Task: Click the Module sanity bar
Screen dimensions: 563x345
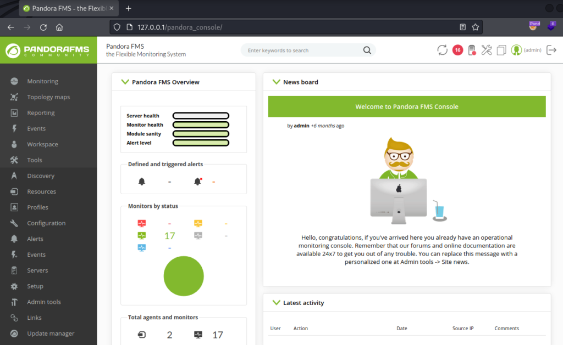Action: 201,134
